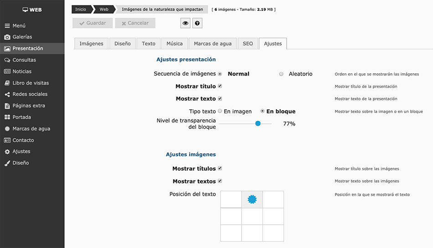
Task: Click the Noticias newspaper icon
Action: pos(7,71)
